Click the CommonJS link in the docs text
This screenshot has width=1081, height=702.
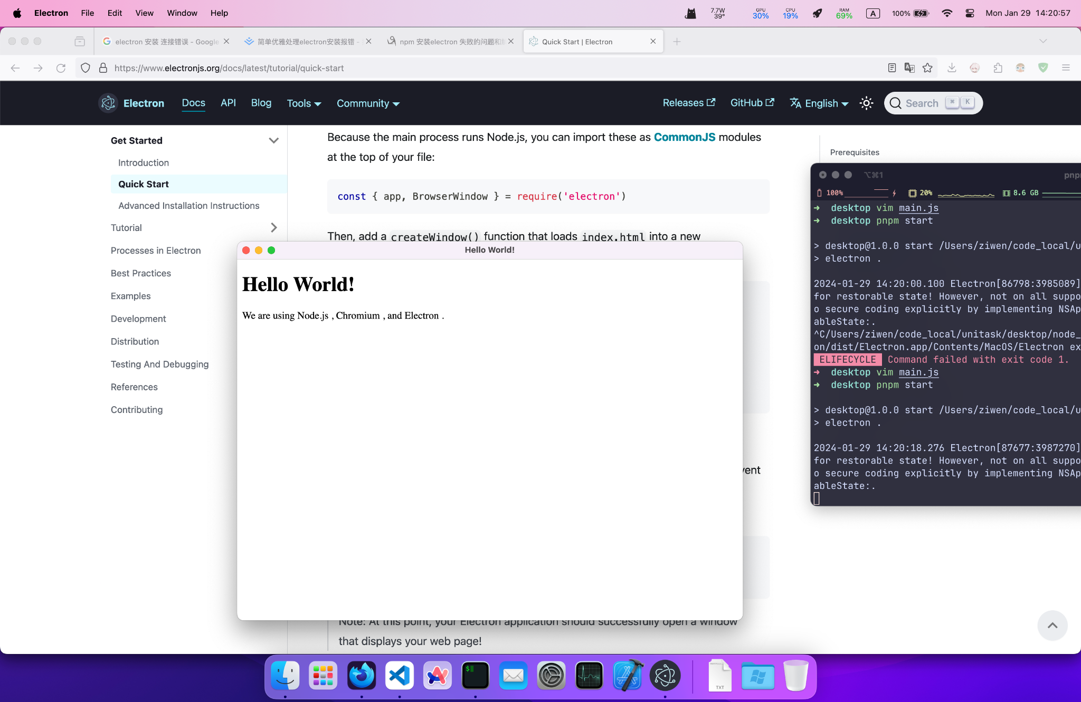[685, 137]
